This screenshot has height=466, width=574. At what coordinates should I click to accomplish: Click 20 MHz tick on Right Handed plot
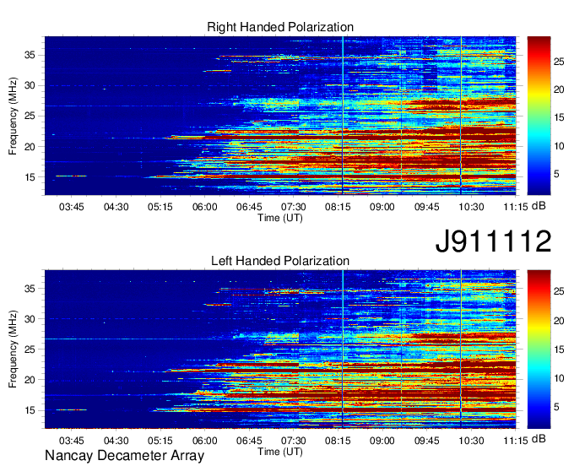pyautogui.click(x=30, y=147)
